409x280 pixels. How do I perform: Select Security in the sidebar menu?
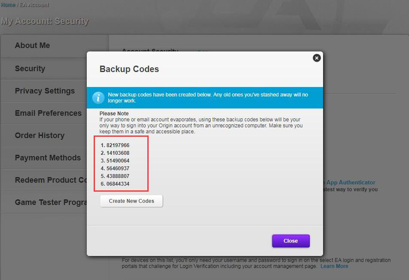click(x=30, y=69)
